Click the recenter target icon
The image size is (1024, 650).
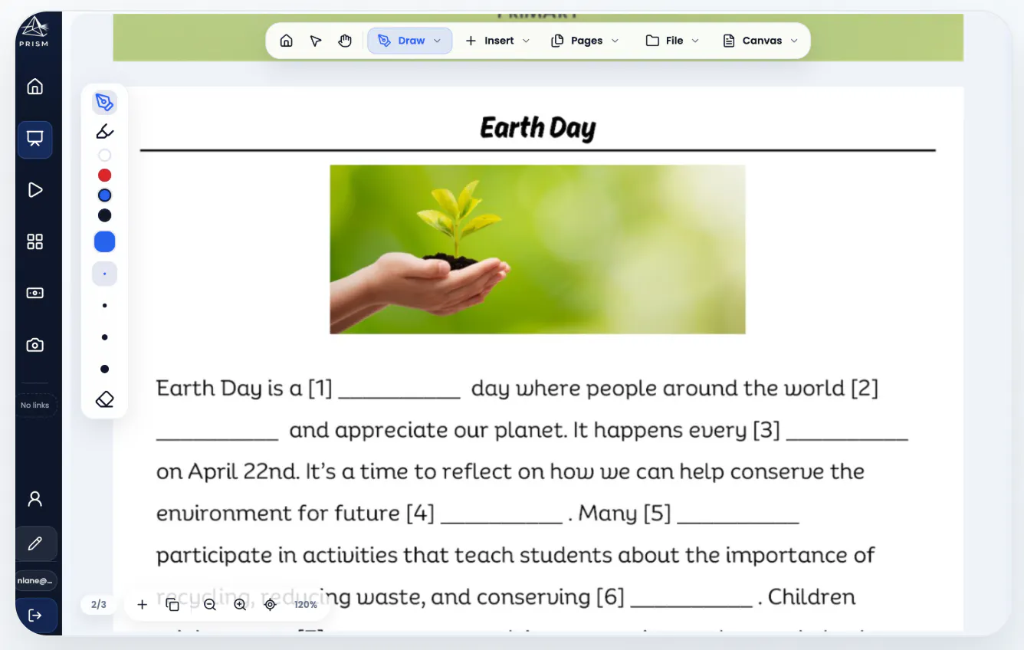click(x=270, y=605)
